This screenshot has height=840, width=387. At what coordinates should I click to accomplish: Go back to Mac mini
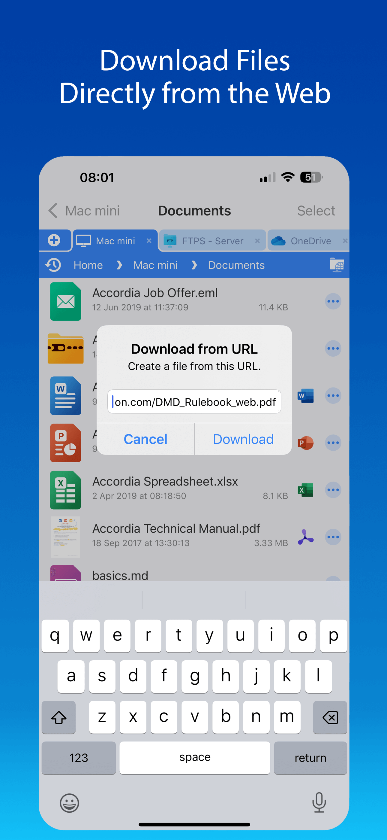(x=84, y=211)
